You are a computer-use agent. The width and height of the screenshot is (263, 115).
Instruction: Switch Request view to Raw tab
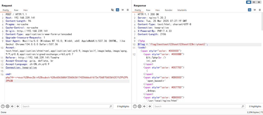pyautogui.click(x=16, y=10)
